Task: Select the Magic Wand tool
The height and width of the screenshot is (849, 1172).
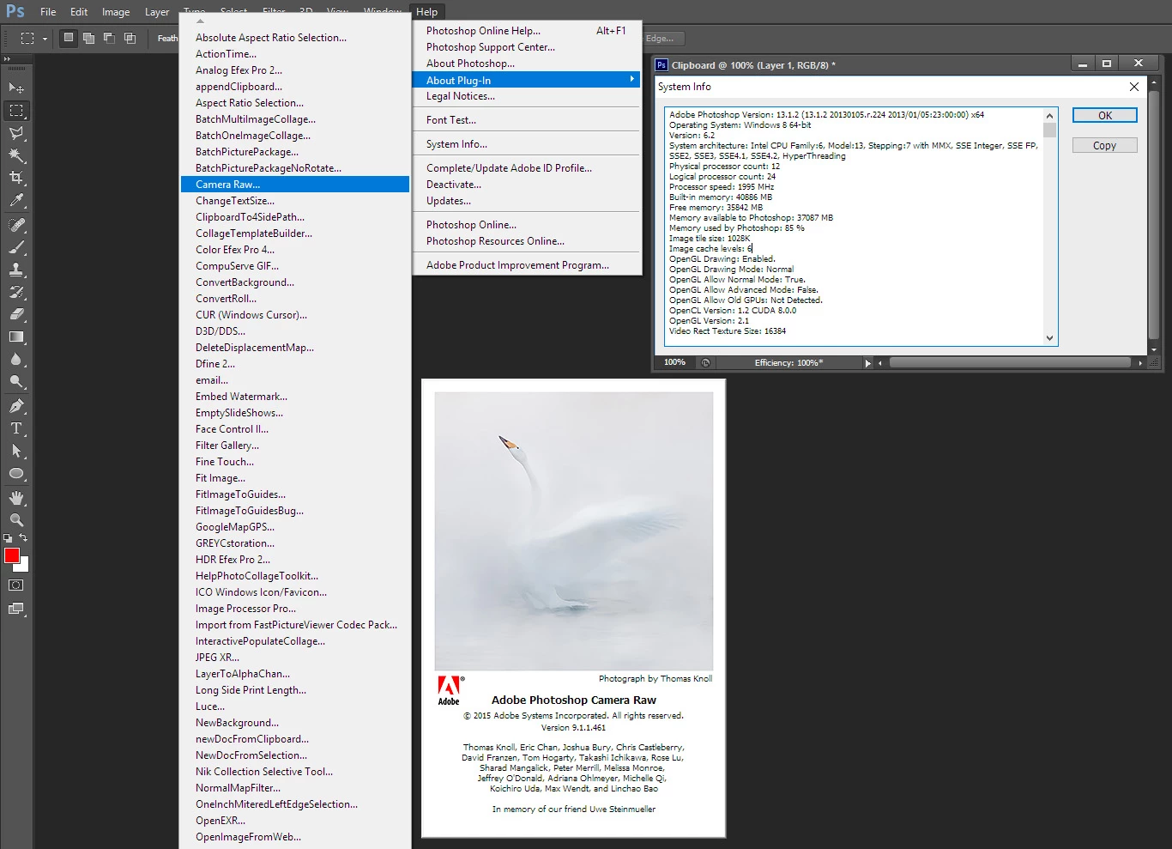Action: (x=16, y=155)
